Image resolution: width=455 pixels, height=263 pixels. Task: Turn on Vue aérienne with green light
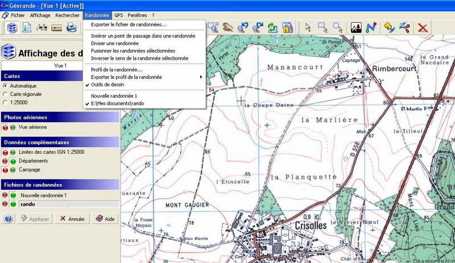click(x=13, y=128)
